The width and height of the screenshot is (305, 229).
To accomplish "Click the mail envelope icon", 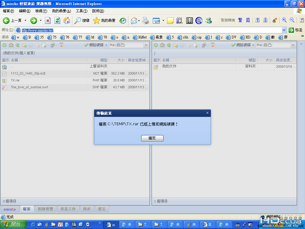I will coord(134,20).
